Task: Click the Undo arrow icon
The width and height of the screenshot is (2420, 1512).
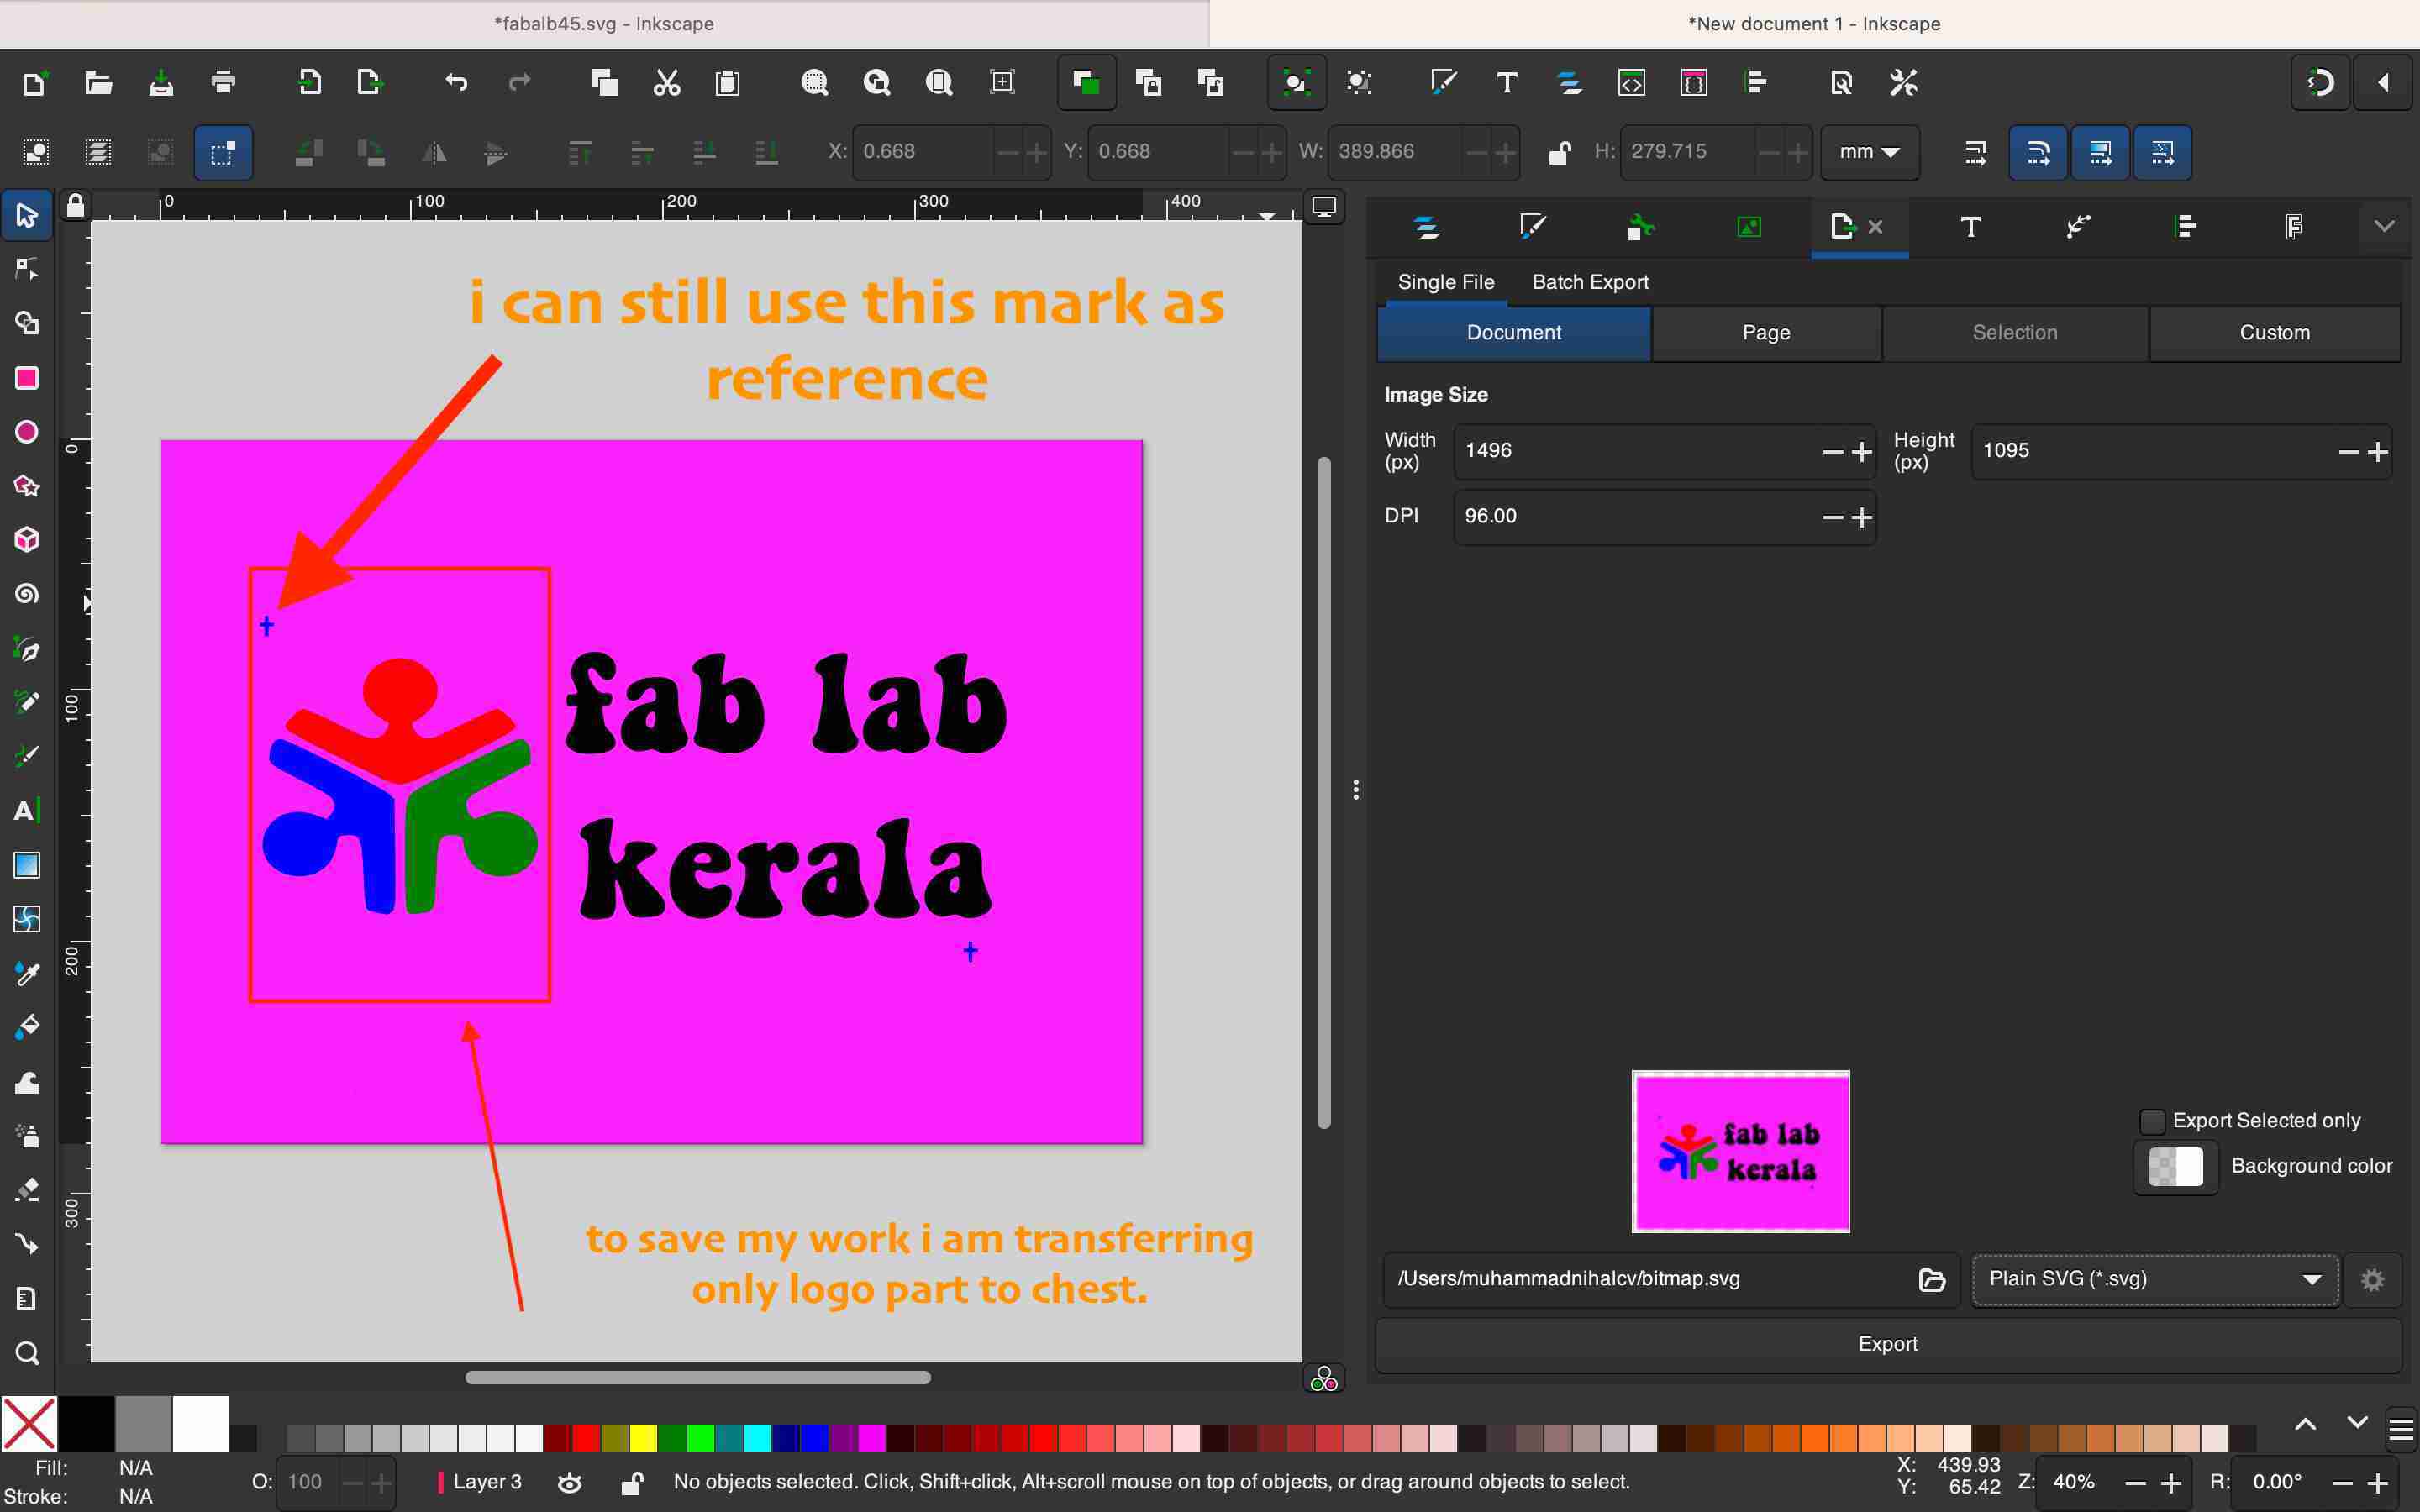Action: tap(456, 83)
